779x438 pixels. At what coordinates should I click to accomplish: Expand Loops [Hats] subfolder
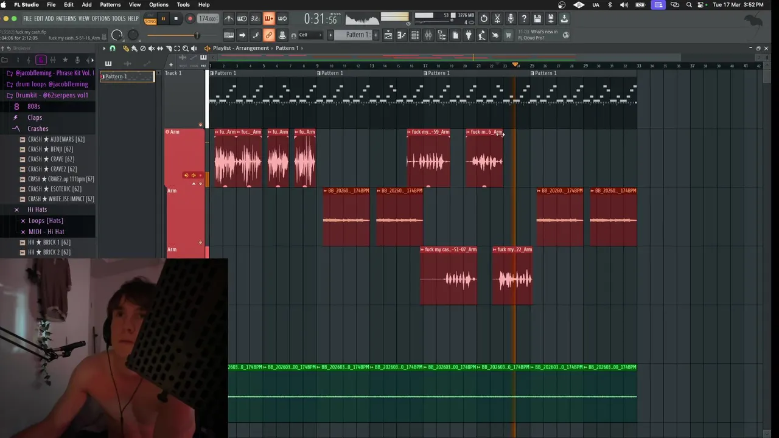46,221
